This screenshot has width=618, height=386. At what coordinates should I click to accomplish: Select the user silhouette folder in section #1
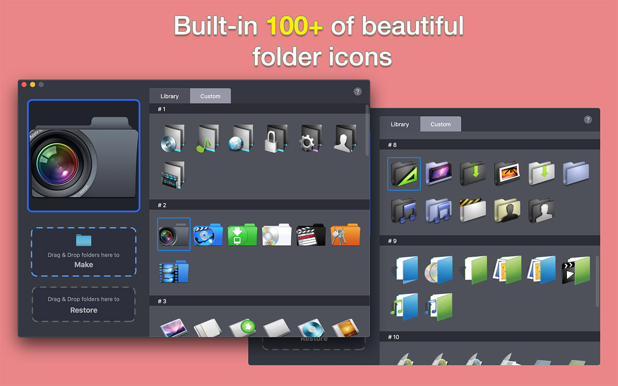pyautogui.click(x=345, y=138)
